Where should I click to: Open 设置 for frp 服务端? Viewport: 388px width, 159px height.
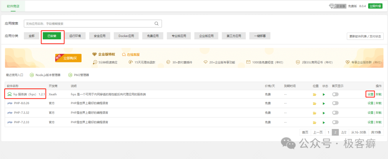(370, 94)
